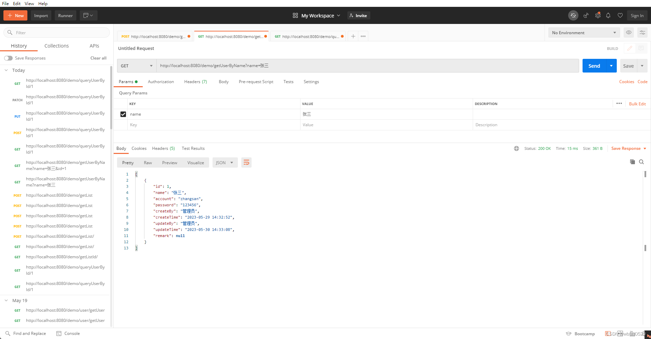This screenshot has height=339, width=651.
Task: Copy the response body using copy icon
Action: 633,162
